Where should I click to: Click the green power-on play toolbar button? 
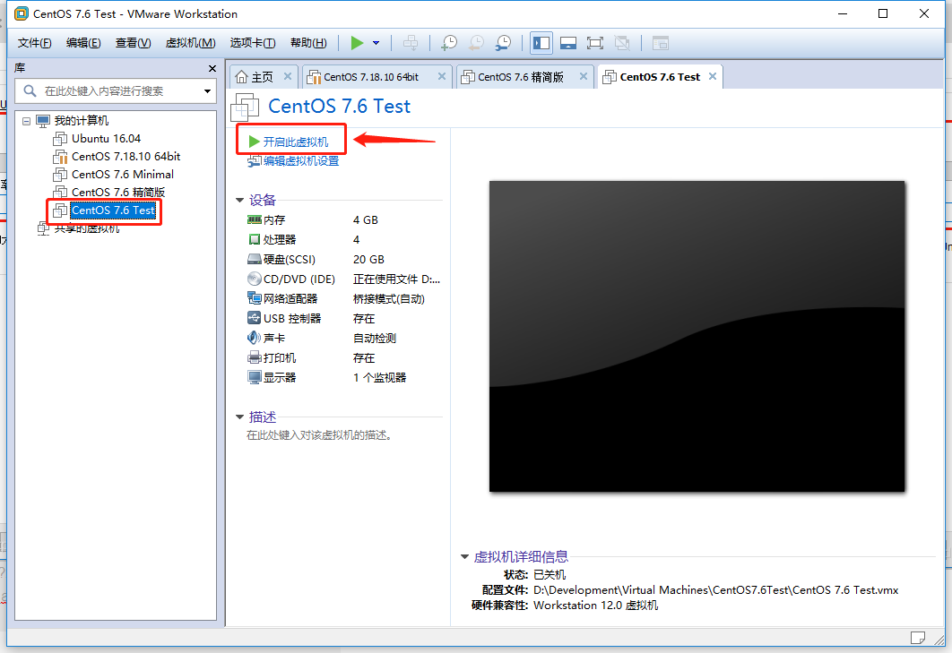pyautogui.click(x=357, y=43)
